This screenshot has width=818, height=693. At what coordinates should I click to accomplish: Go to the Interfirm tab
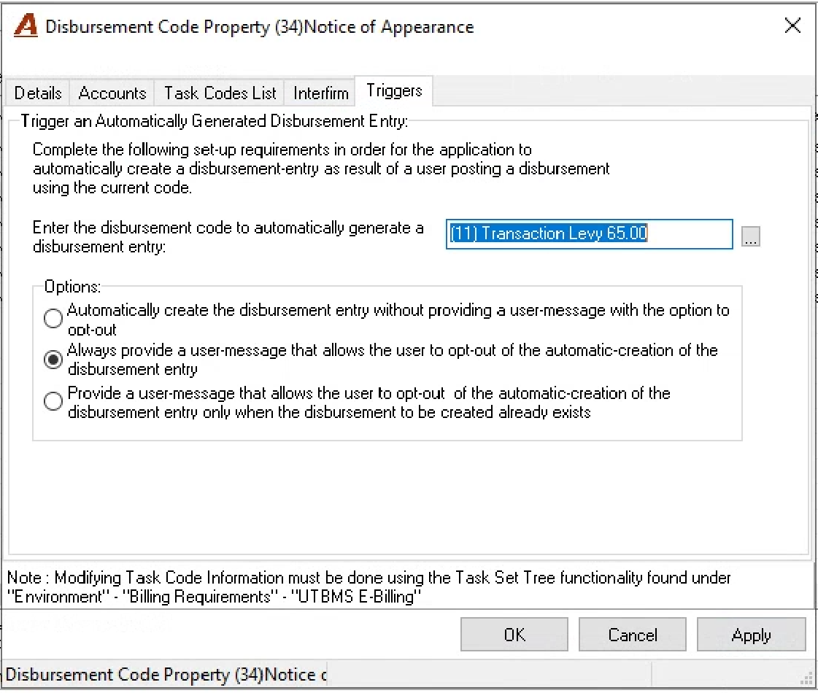click(x=320, y=93)
